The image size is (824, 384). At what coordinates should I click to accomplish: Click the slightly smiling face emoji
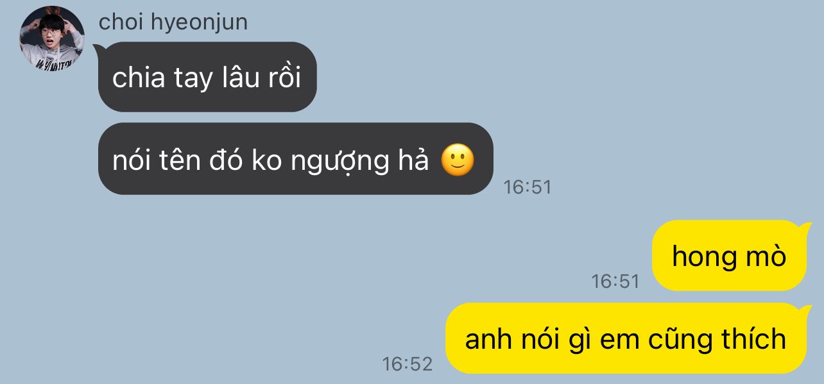[458, 160]
